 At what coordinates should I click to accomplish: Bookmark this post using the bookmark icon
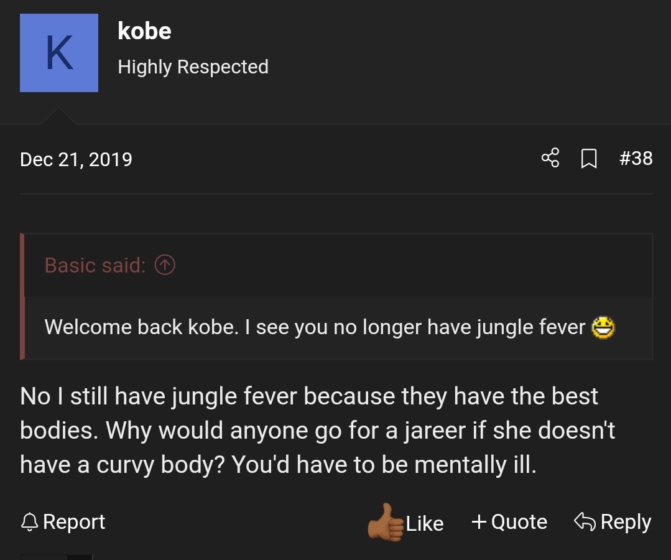tap(588, 159)
